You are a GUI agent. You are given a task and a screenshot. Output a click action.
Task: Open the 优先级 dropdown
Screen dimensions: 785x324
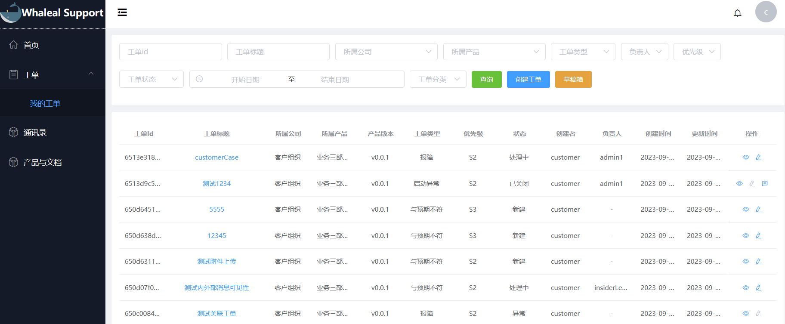[697, 52]
